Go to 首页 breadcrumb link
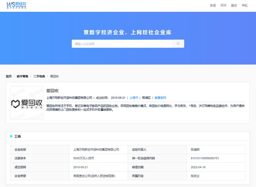 9,76
